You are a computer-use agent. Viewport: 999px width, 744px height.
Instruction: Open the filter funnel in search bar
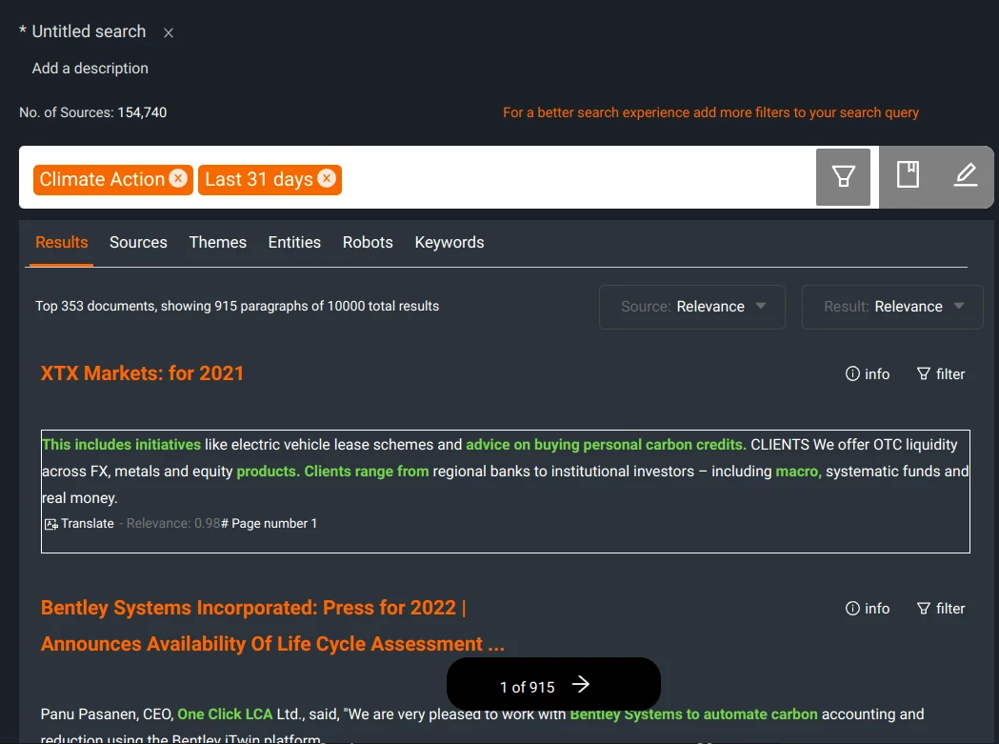coord(843,176)
